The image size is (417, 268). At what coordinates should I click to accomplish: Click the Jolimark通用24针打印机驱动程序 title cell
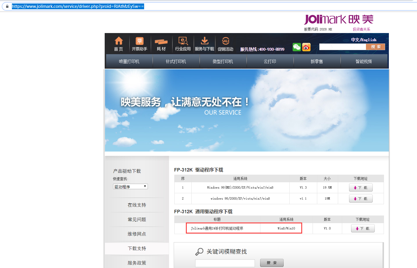[x=217, y=228]
